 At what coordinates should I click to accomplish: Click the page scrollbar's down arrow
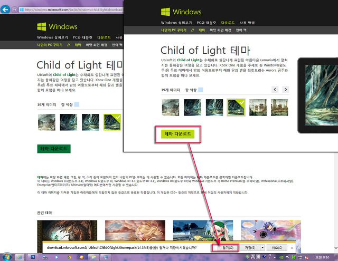(336, 248)
